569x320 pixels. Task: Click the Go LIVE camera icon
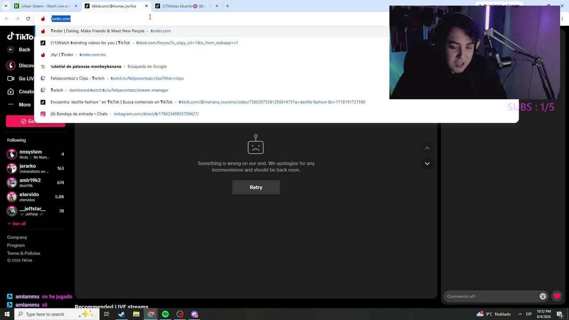(11, 79)
